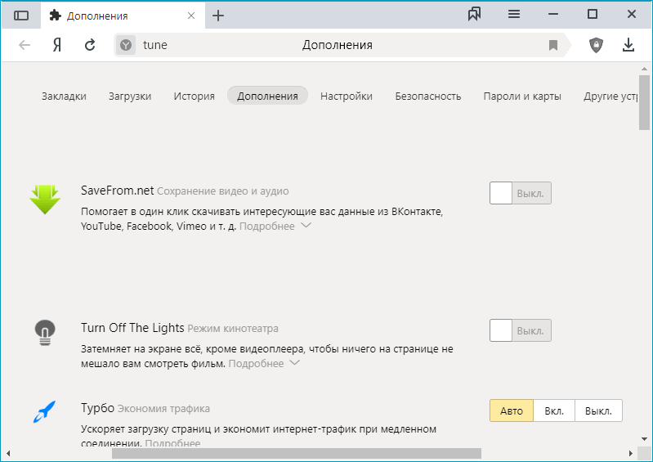
Task: Enable the SaveFrom.net extension switch
Action: point(520,193)
